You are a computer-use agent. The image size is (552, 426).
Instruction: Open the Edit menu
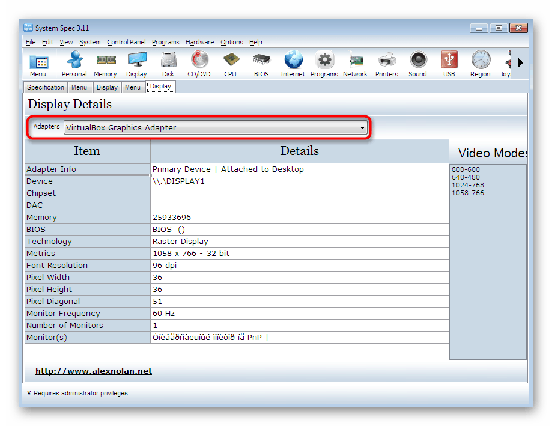coord(47,42)
